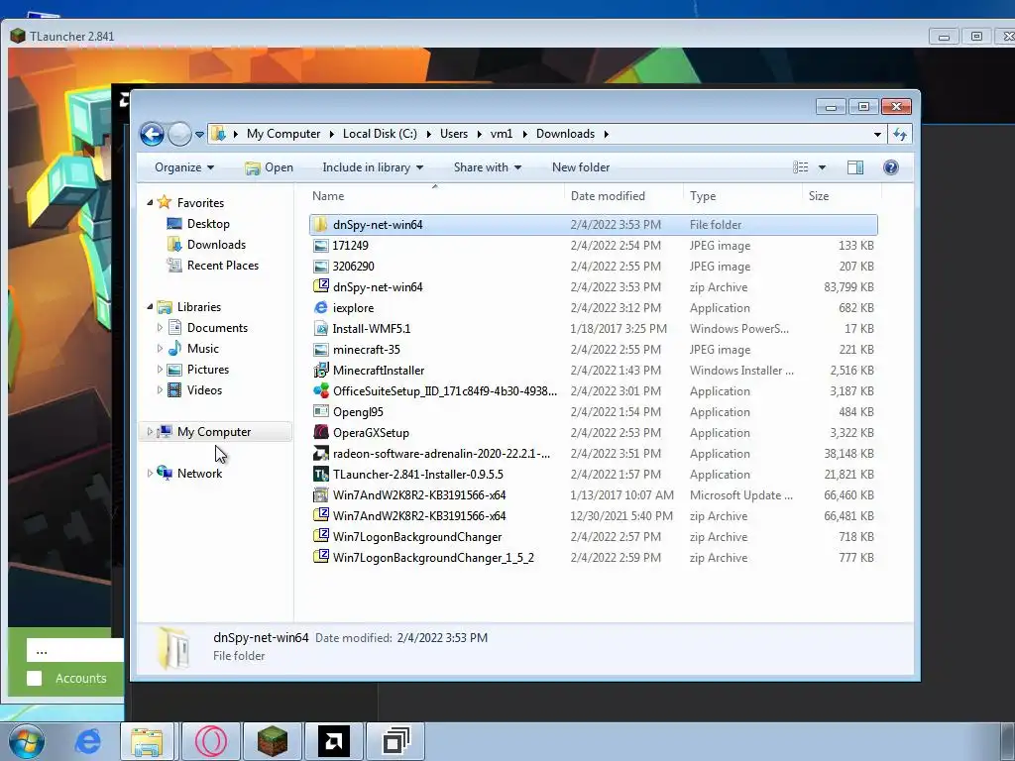Image resolution: width=1015 pixels, height=761 pixels.
Task: Select Win7AndW2K8R2-KB3191566-x64 zip archive icon
Action: (x=320, y=515)
